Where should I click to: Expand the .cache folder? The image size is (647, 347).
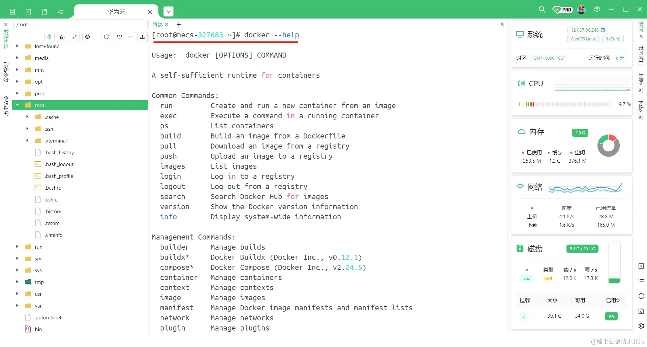[x=27, y=117]
